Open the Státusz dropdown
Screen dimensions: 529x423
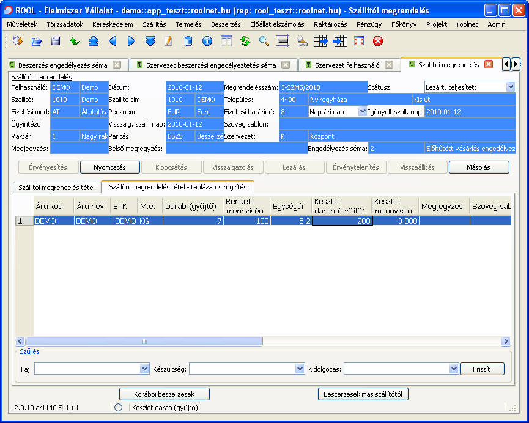[x=511, y=87]
